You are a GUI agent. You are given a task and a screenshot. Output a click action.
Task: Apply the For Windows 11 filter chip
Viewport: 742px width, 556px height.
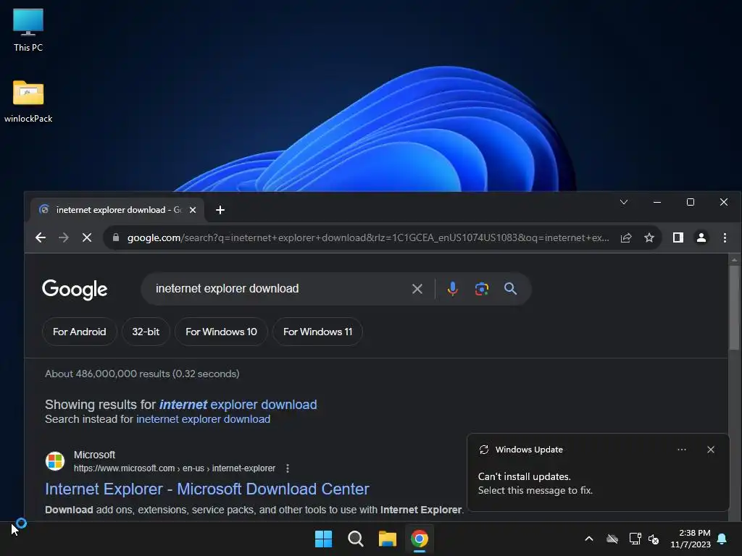317,332
